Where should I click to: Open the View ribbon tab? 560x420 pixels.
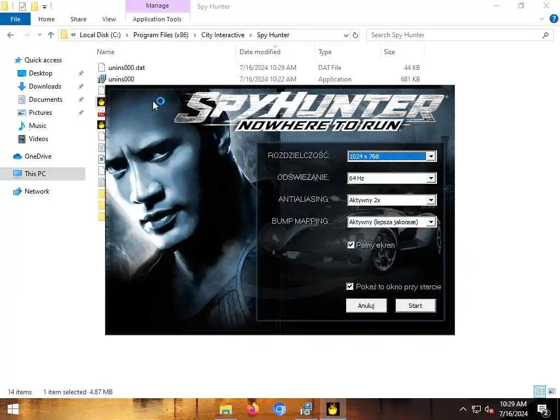pyautogui.click(x=109, y=19)
